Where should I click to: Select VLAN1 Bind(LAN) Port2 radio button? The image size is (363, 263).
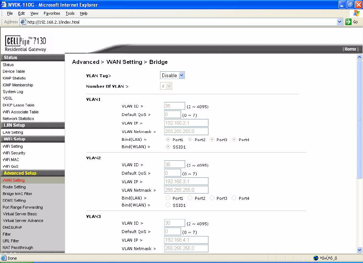190,140
